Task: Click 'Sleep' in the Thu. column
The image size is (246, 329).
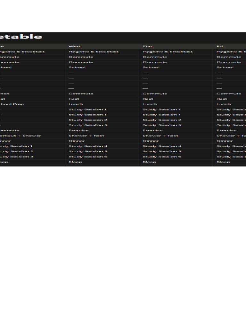Action: tap(149, 162)
